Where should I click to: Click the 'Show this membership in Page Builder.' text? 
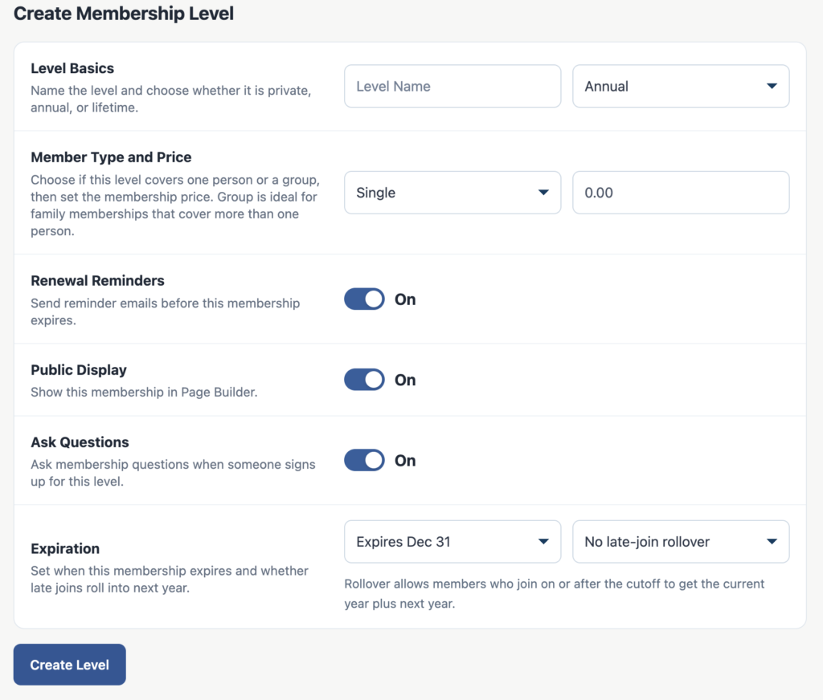click(144, 393)
